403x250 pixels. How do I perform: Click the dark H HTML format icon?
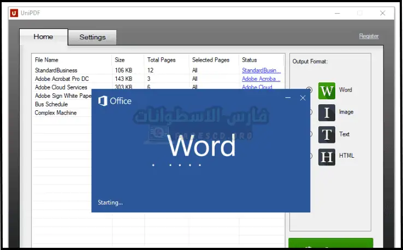(x=327, y=157)
